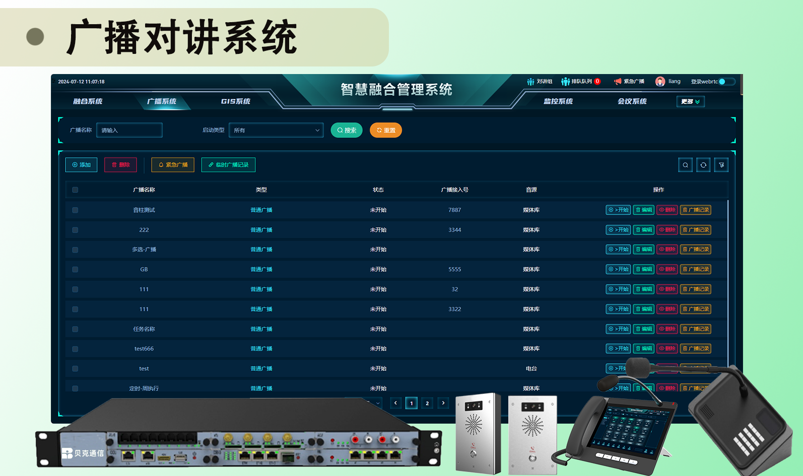Open the liang user avatar
The image size is (803, 476).
pyautogui.click(x=660, y=82)
